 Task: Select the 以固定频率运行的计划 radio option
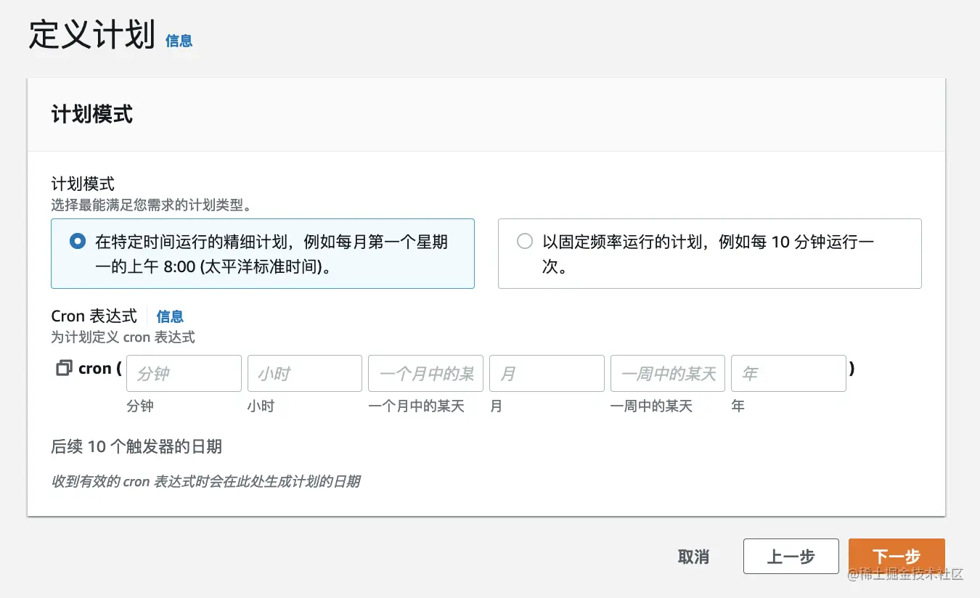click(x=524, y=242)
